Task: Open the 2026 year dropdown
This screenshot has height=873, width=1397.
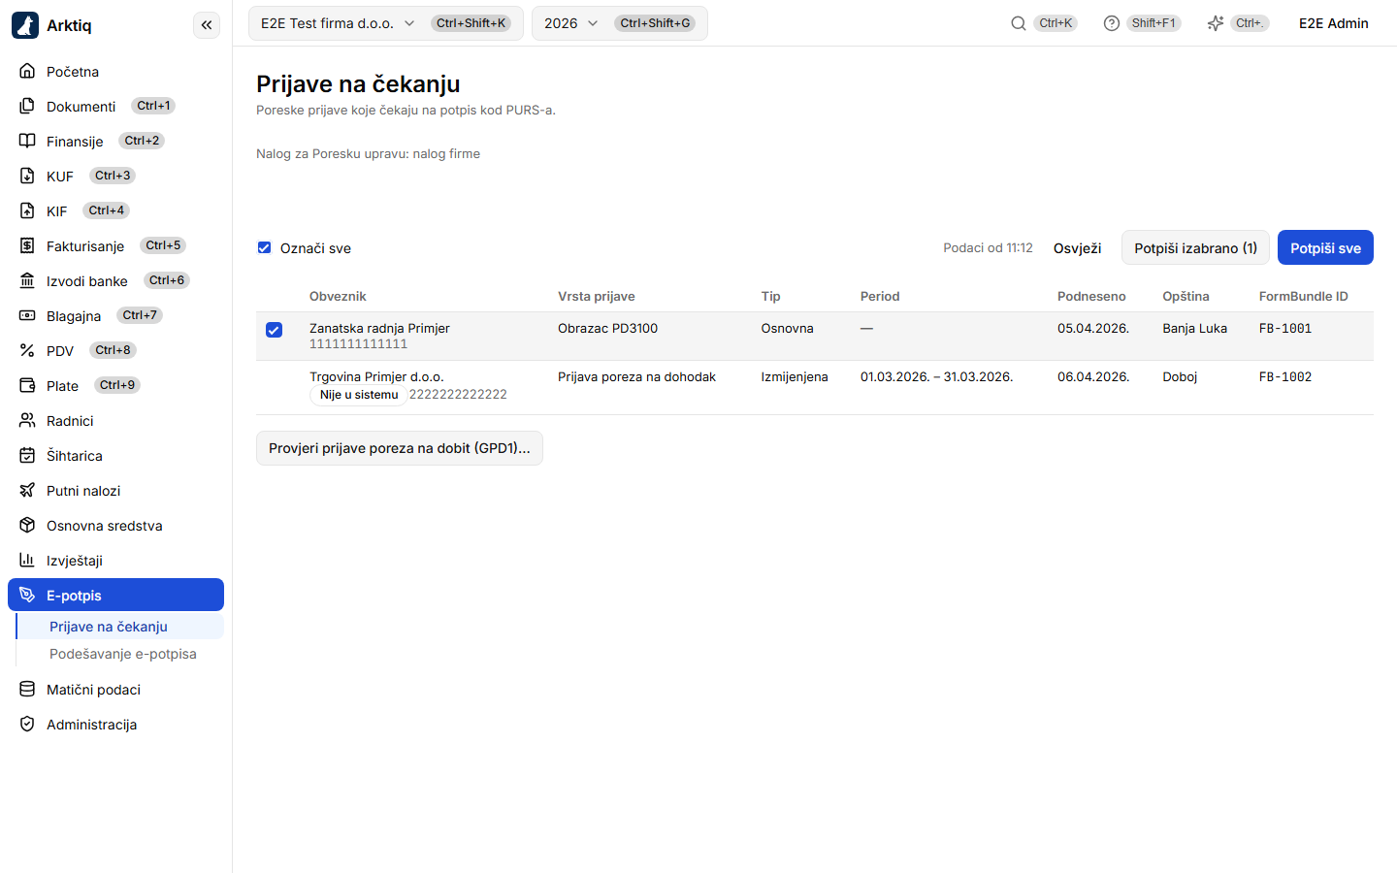Action: (x=620, y=23)
